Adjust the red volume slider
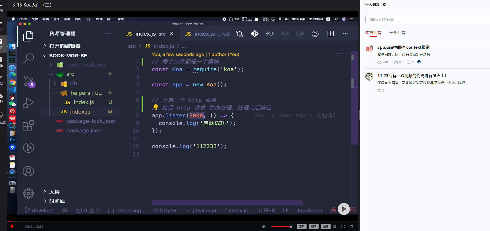Screen dimensions: 490x231 [x=281, y=227]
